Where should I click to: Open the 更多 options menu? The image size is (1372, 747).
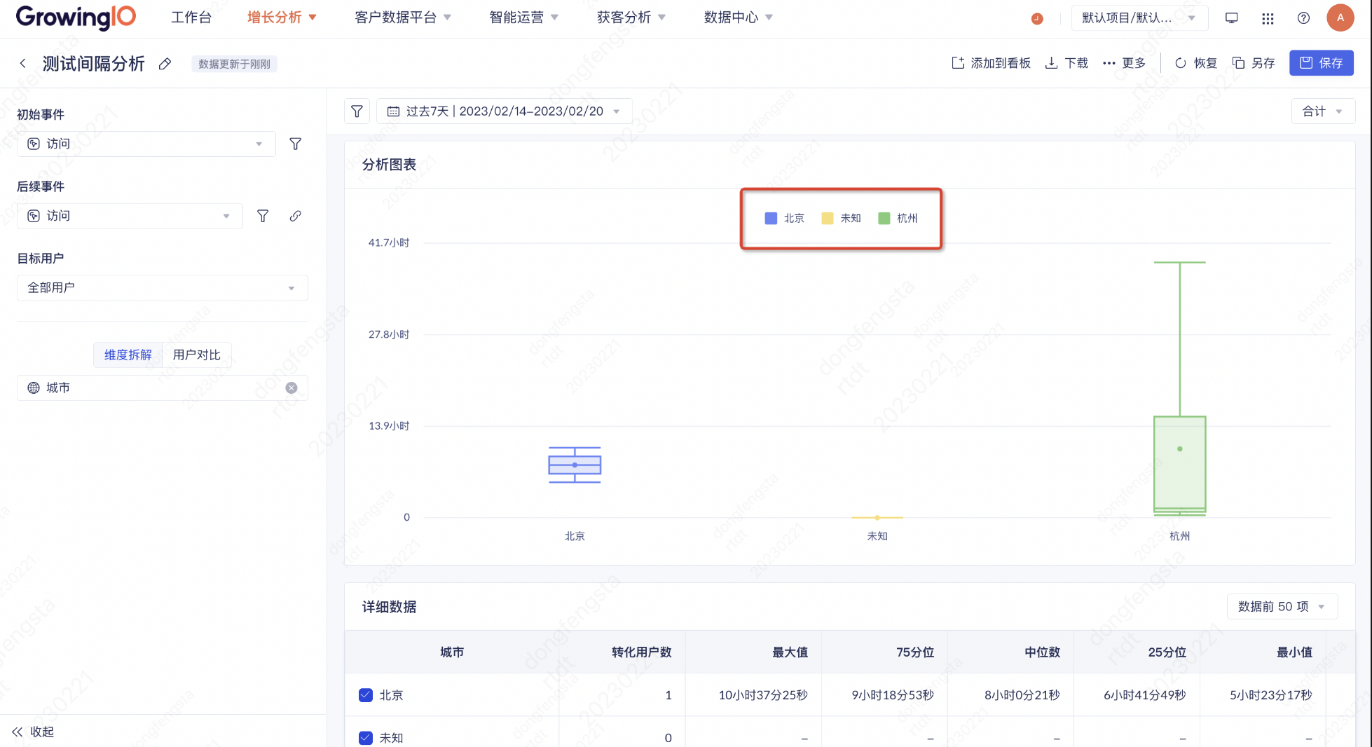(x=1124, y=63)
